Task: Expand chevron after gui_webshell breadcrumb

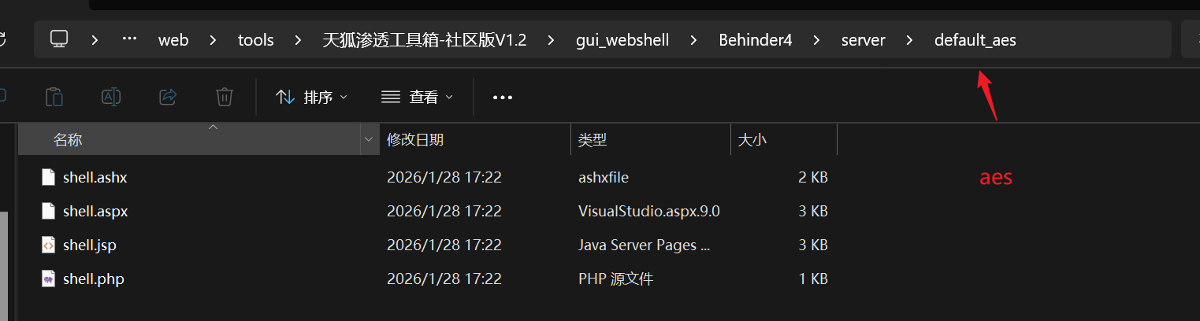Action: [x=694, y=39]
